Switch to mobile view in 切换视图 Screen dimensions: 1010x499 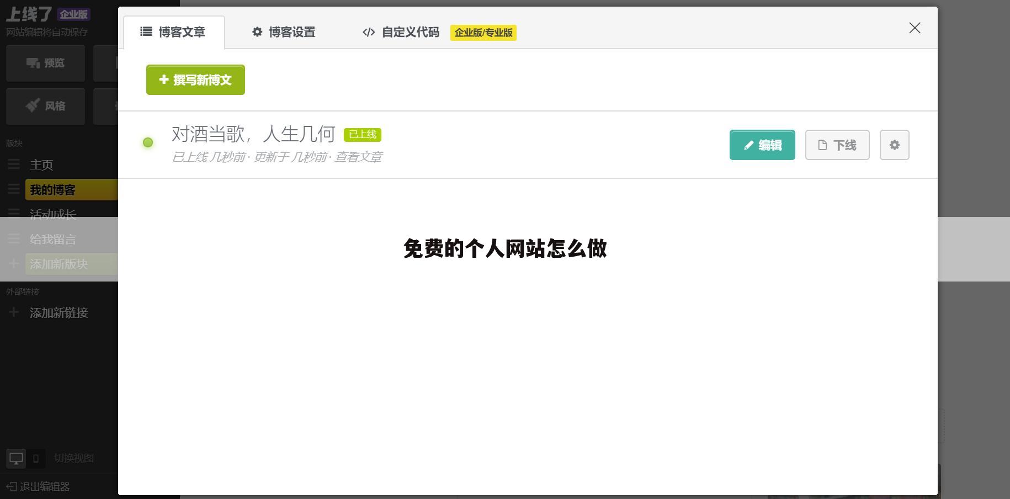point(36,459)
